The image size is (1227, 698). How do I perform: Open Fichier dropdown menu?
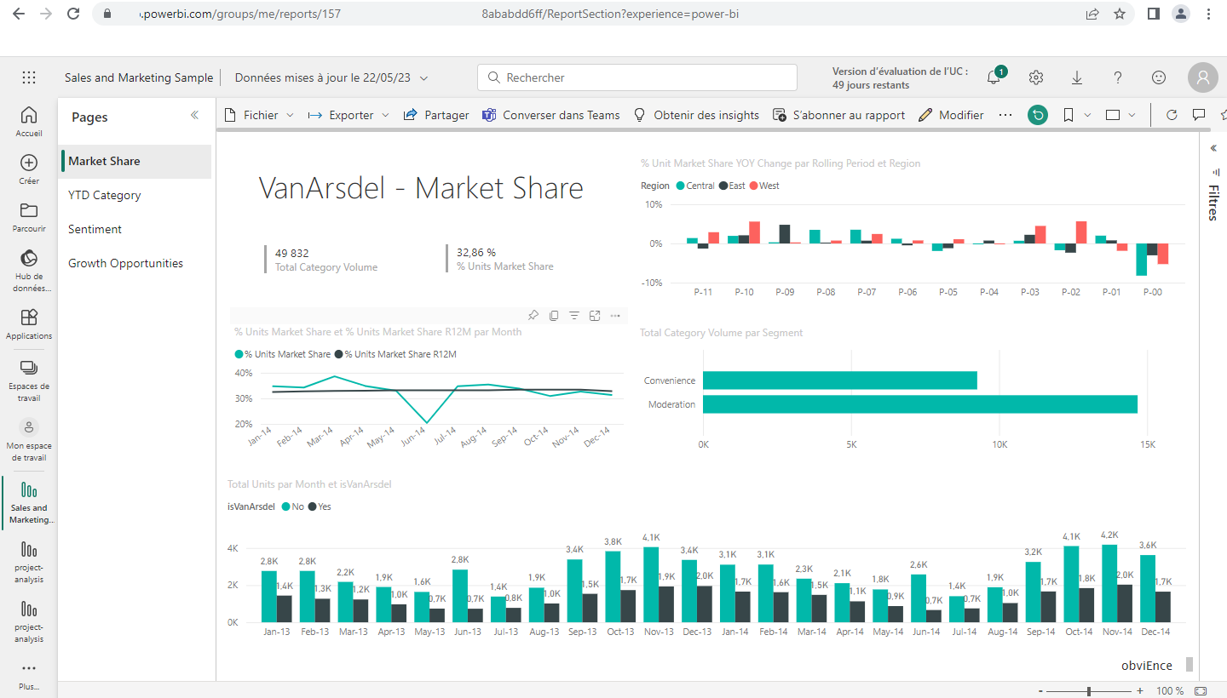coord(260,115)
